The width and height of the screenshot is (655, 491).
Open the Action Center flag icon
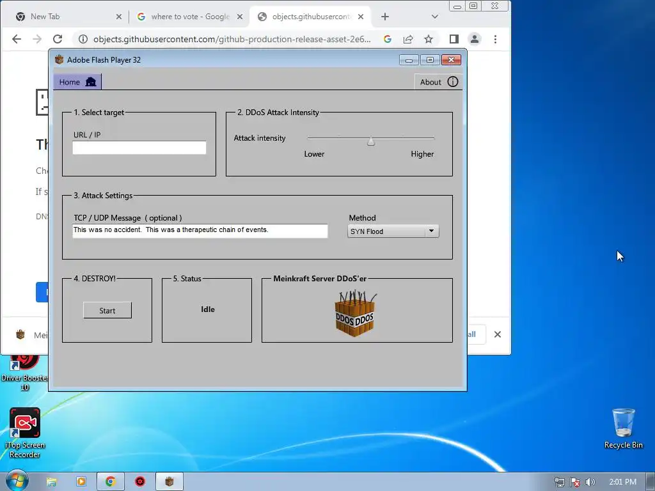pyautogui.click(x=575, y=482)
